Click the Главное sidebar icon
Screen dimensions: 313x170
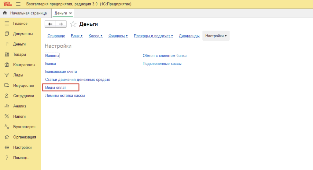[7, 23]
